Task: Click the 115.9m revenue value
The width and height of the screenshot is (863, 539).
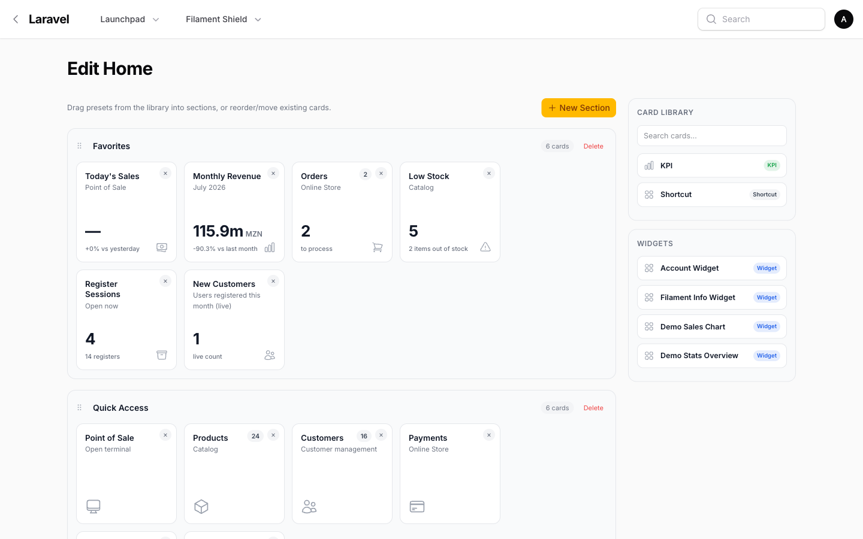Action: [218, 231]
